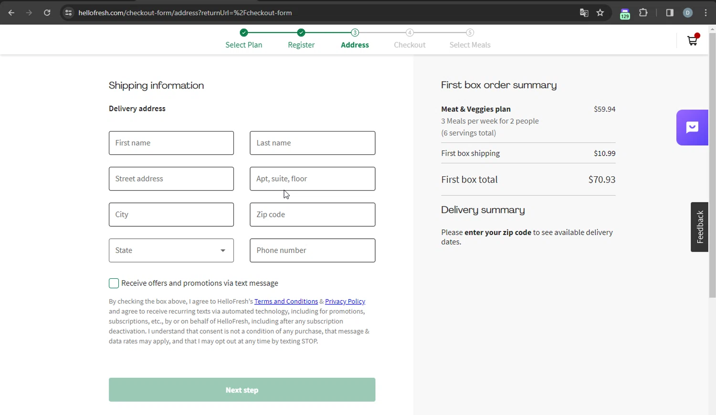This screenshot has height=415, width=716.
Task: Click 'Receive offers and promotions via text message' label
Action: click(200, 283)
